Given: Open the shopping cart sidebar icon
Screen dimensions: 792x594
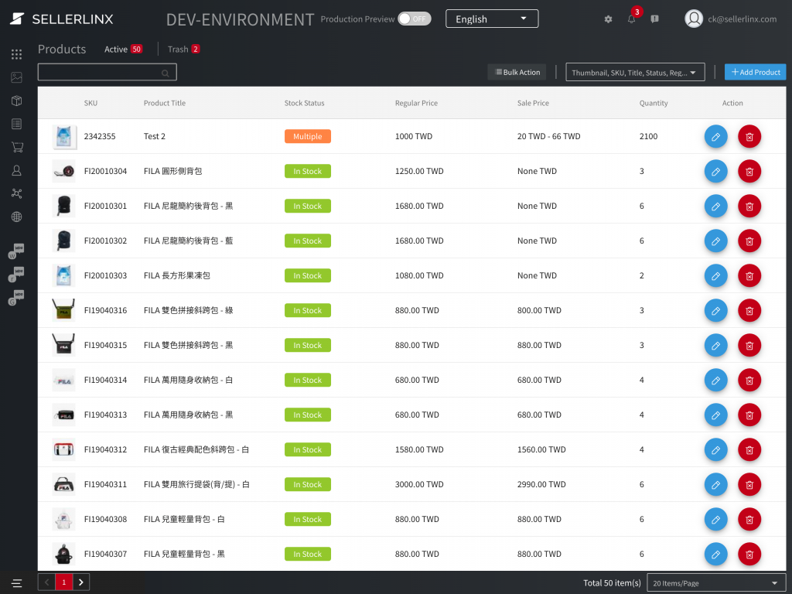Looking at the screenshot, I should [x=17, y=147].
